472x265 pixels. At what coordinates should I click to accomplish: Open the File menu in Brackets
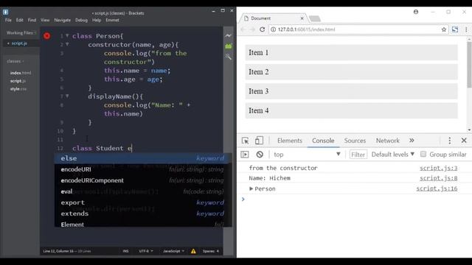pos(8,20)
